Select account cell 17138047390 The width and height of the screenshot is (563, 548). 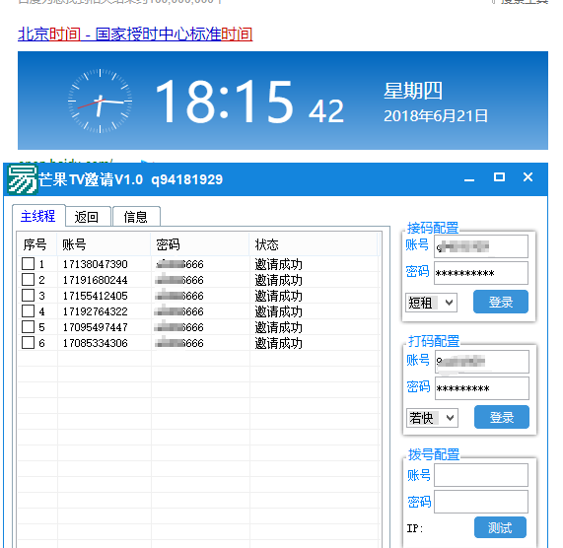(96, 264)
